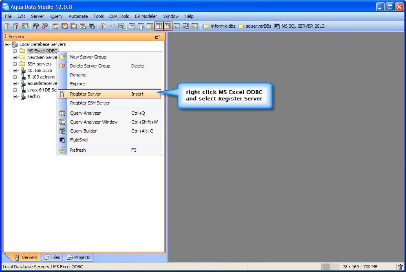This screenshot has height=272, width=406.
Task: Open the MS SQL SERVER 2012 bookmark
Action: point(300,26)
